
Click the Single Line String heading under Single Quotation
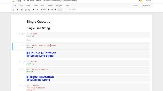pyautogui.click(x=38, y=28)
